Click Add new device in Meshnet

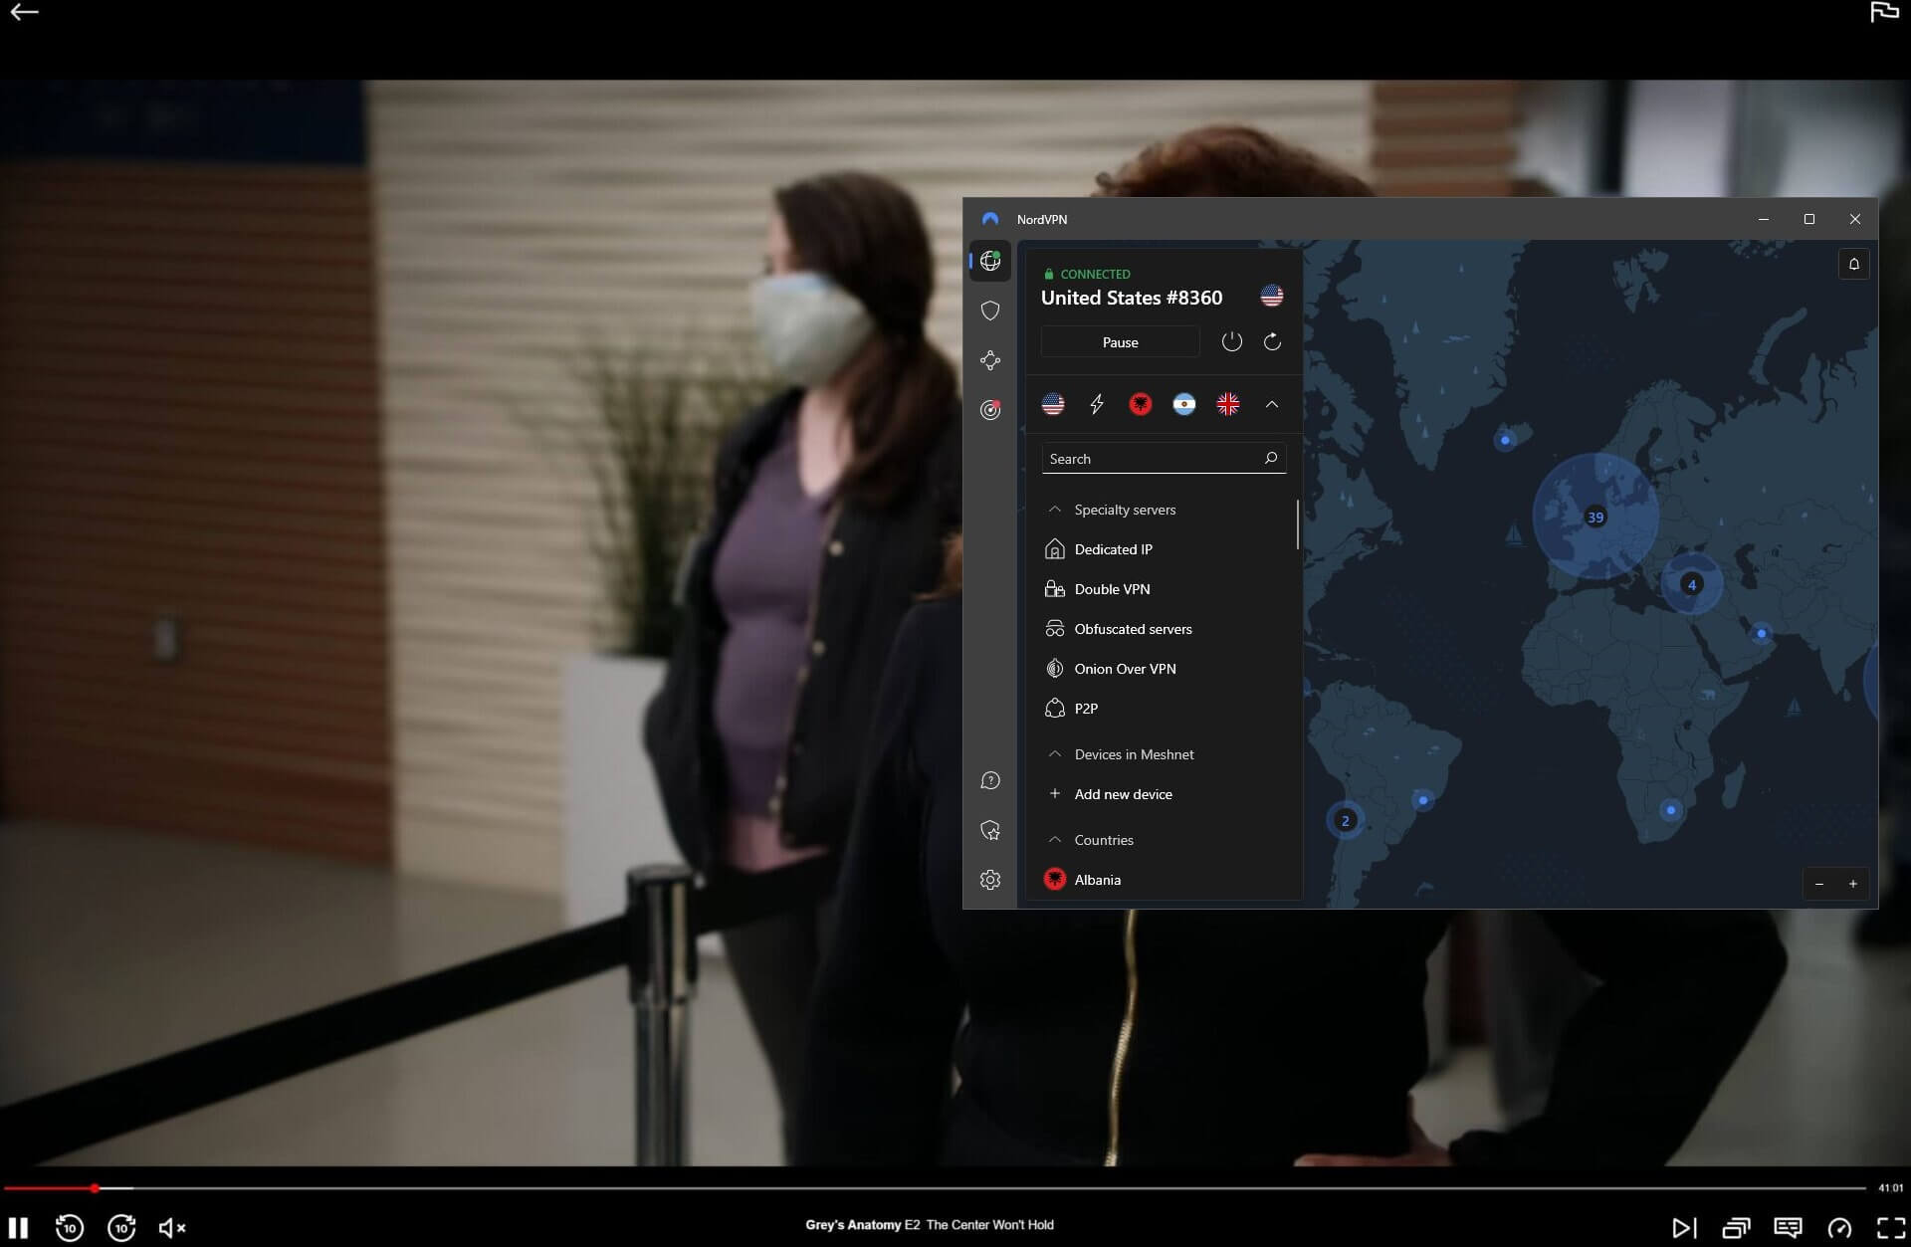coord(1124,793)
